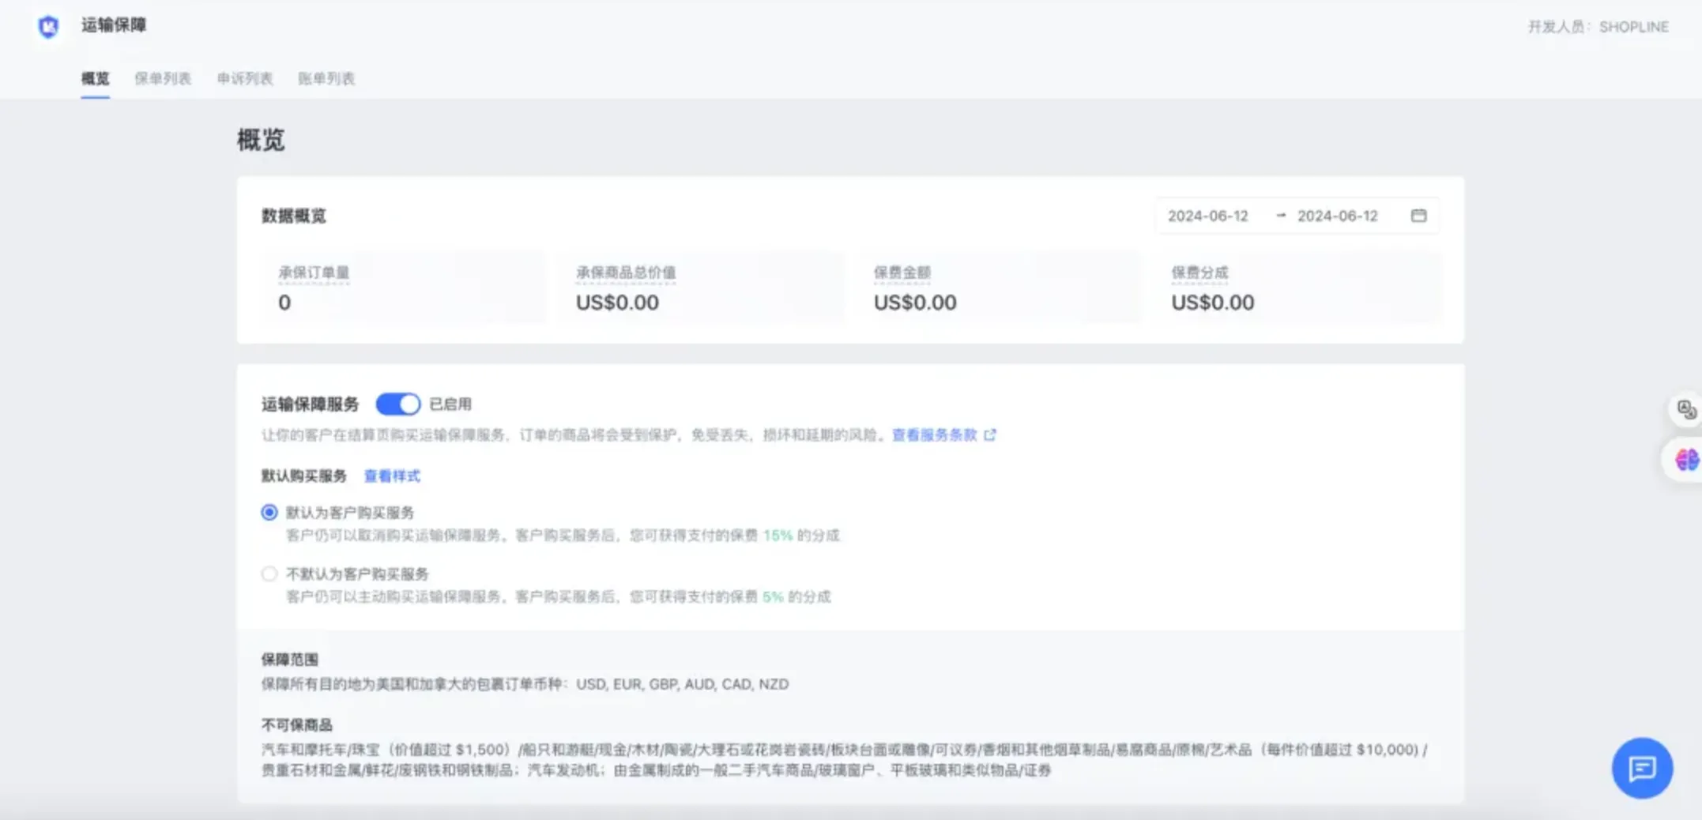This screenshot has height=820, width=1702.
Task: Open the 账单列表 tab
Action: tap(326, 78)
